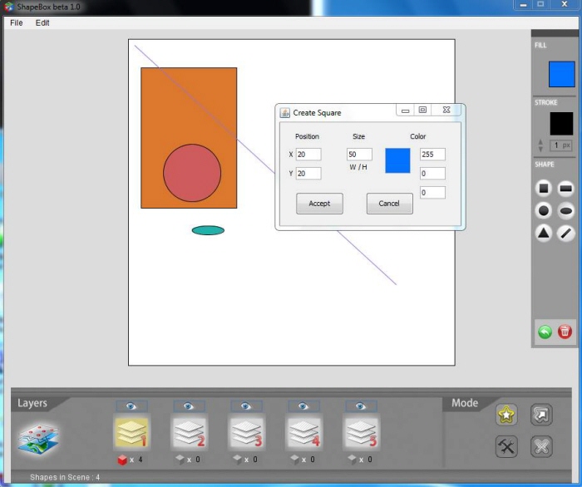Toggle the eye icon above layer 5
Image resolution: width=582 pixels, height=487 pixels.
[360, 406]
